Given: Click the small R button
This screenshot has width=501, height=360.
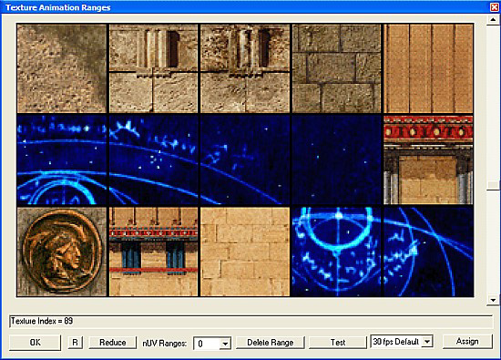Looking at the screenshot, I should tap(75, 343).
